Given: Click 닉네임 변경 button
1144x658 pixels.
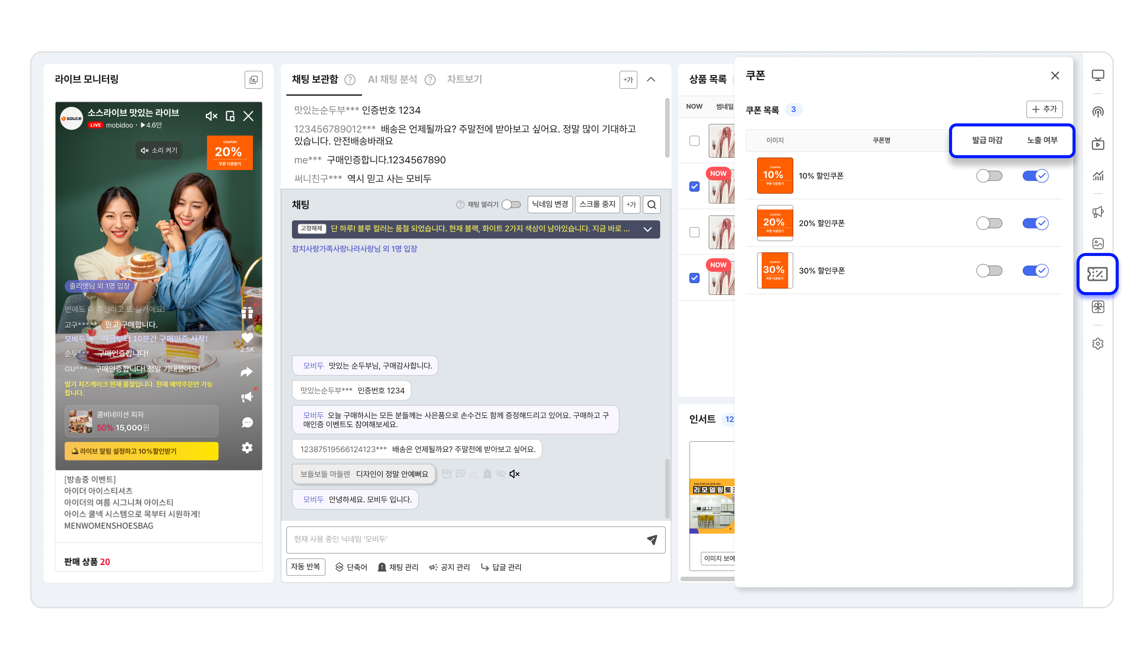Looking at the screenshot, I should 550,204.
